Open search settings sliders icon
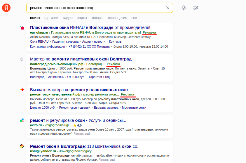This screenshot has width=246, height=163. pyautogui.click(x=196, y=8)
